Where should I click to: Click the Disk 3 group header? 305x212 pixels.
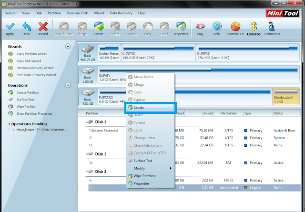(x=101, y=172)
